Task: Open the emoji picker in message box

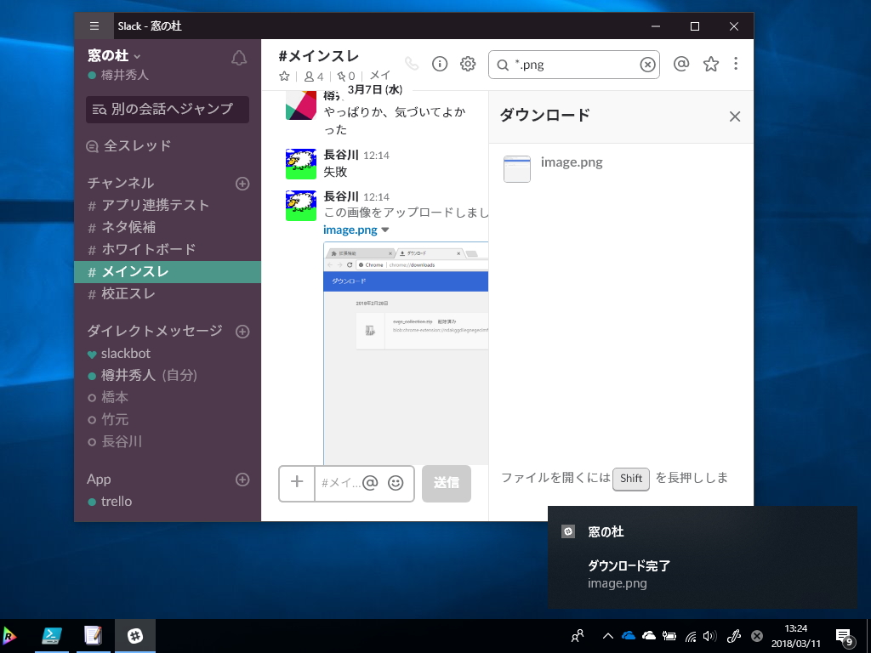Action: pos(396,482)
